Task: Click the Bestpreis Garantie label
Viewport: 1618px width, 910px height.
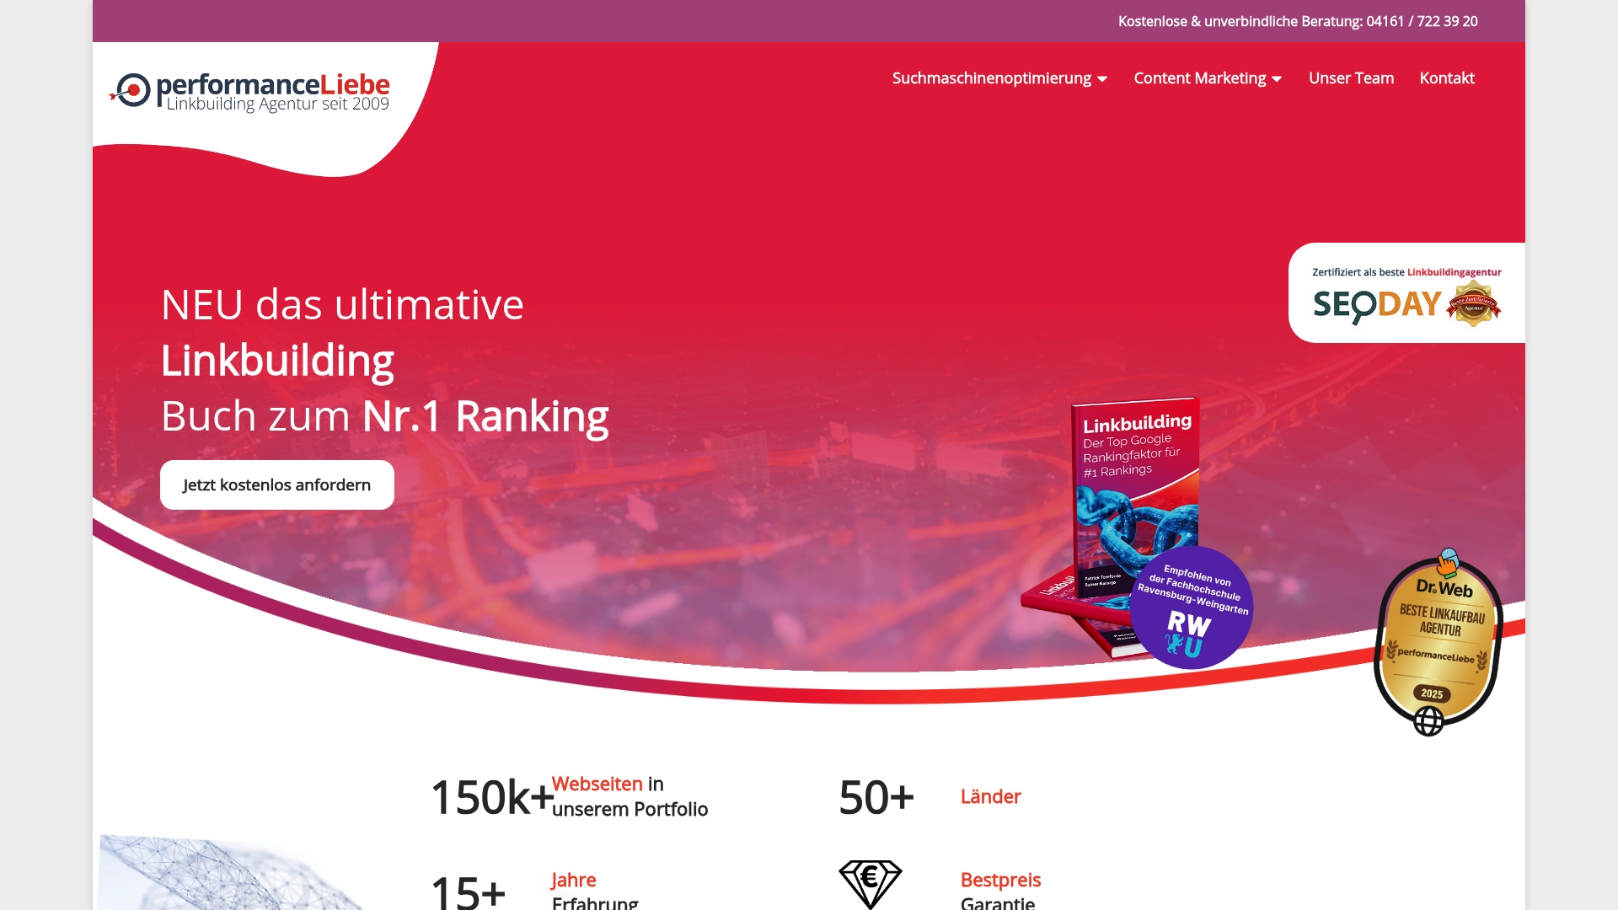Action: (1000, 890)
